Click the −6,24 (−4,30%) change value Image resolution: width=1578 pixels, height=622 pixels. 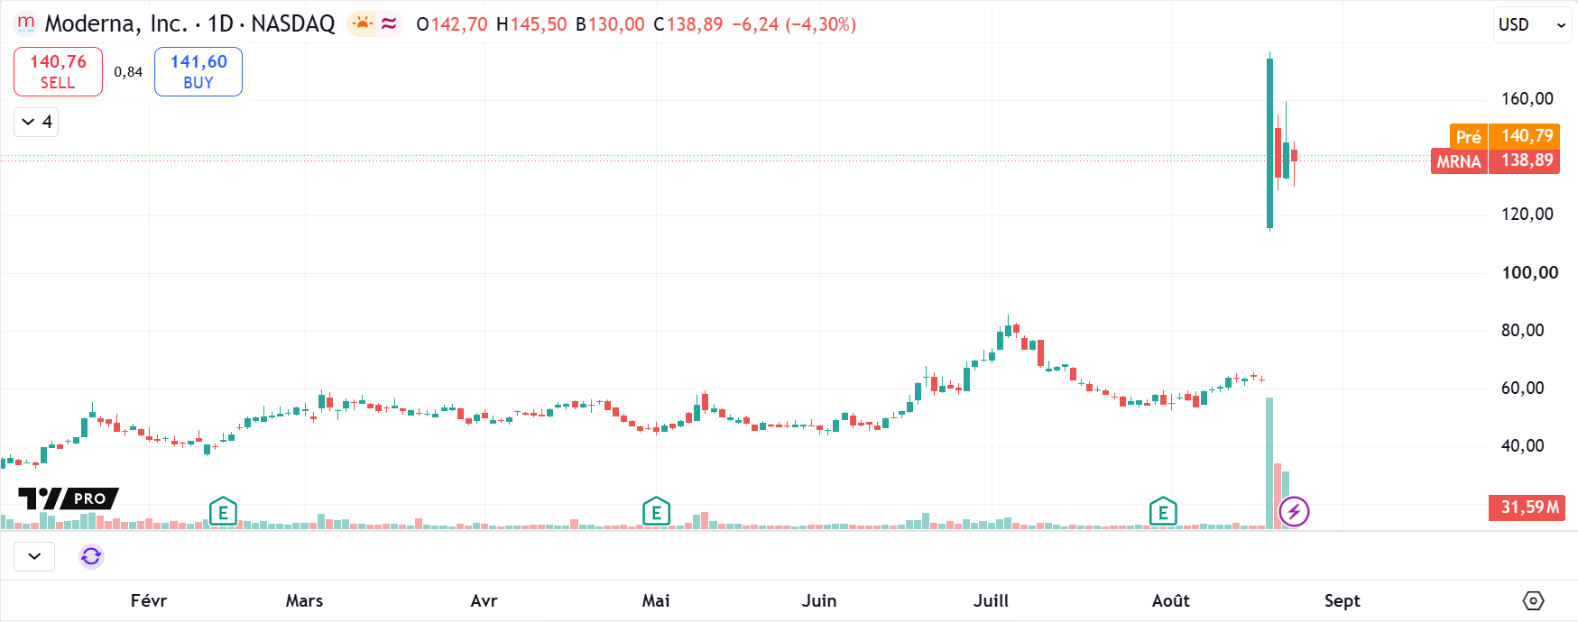[x=794, y=24]
